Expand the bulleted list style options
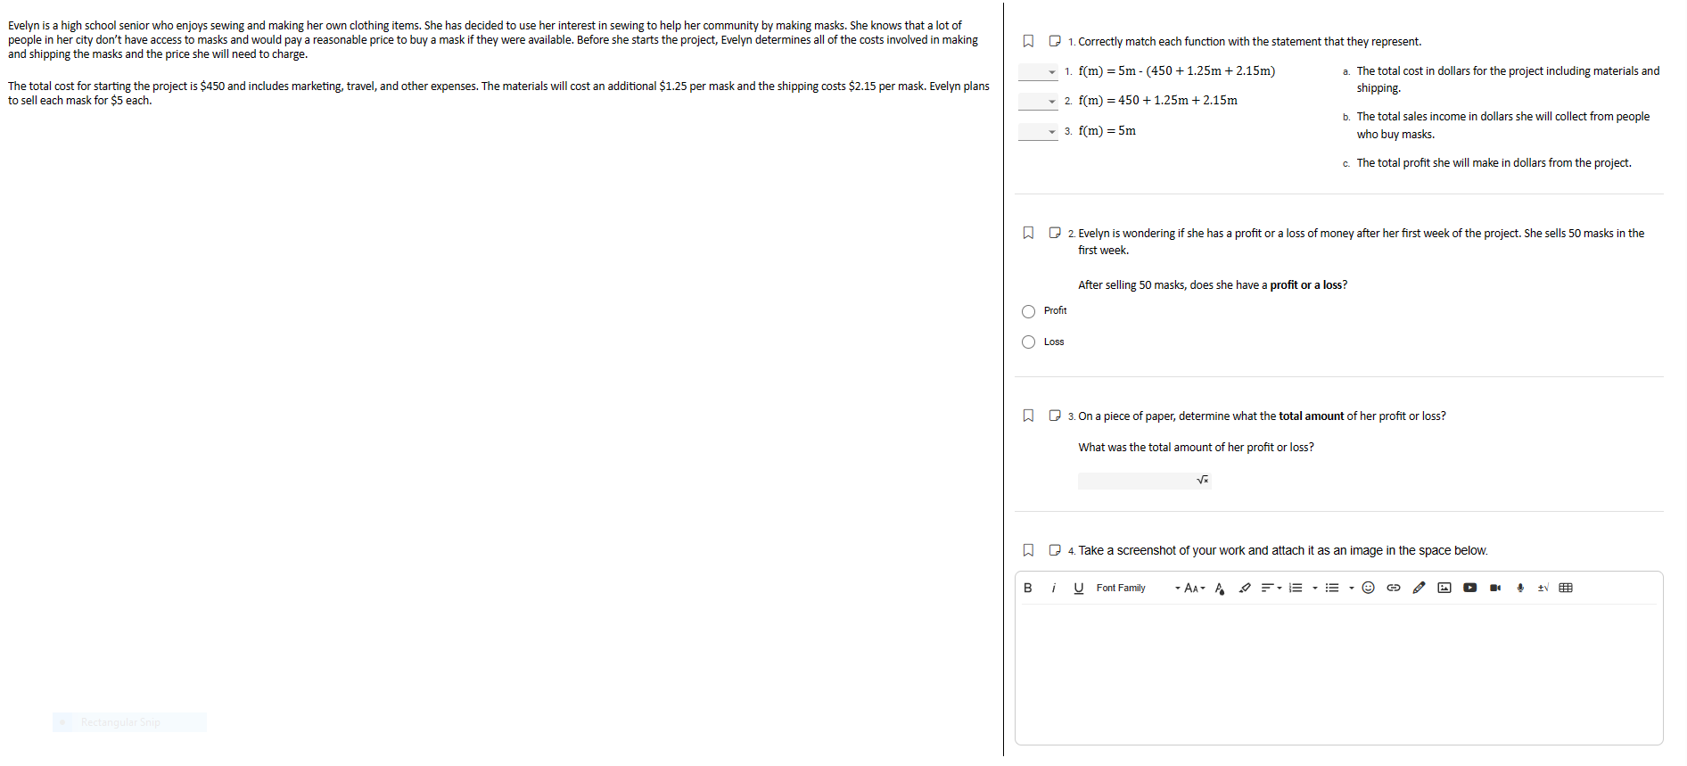Screen dimensions: 1687x766 1352,588
